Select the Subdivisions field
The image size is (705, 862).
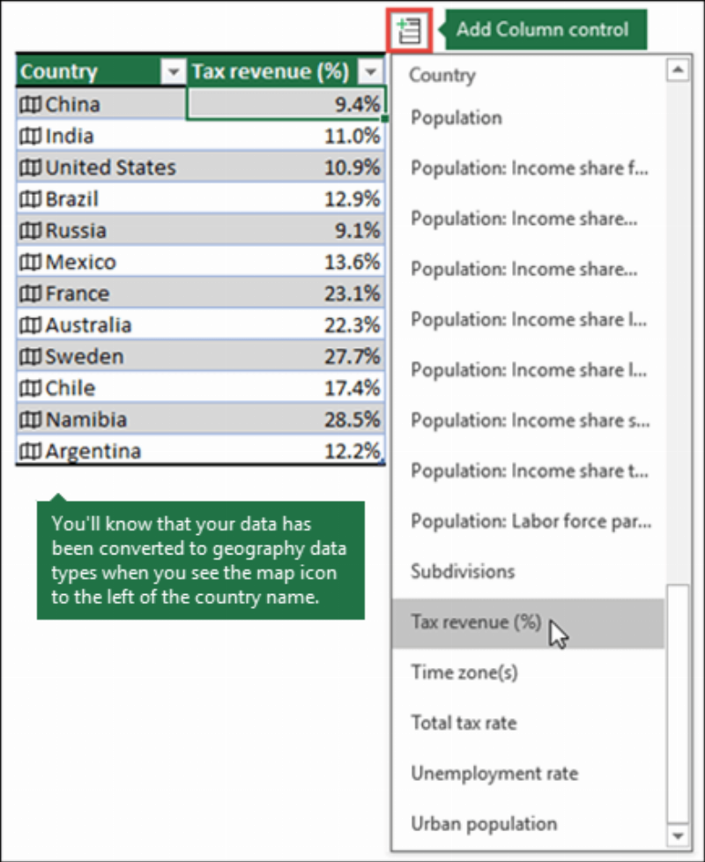(463, 572)
